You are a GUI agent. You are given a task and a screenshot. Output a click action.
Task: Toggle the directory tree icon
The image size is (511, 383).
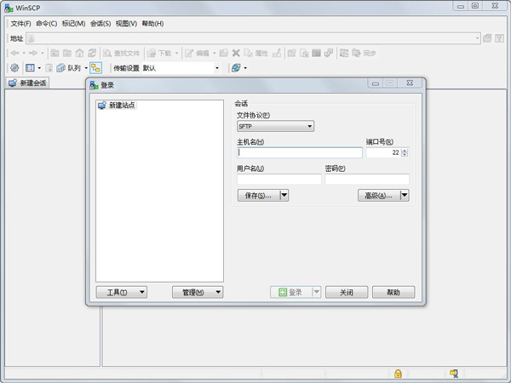95,68
